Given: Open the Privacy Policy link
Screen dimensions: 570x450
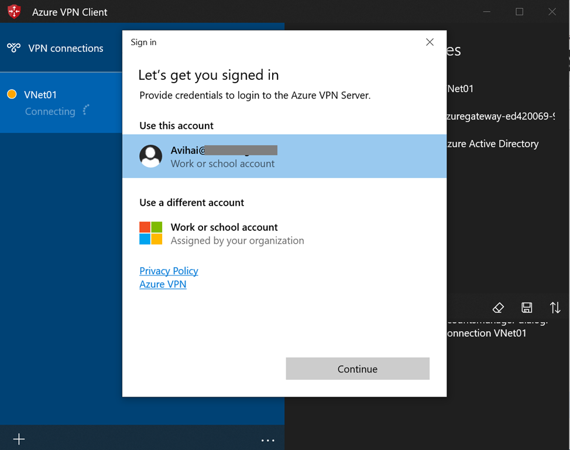Looking at the screenshot, I should 169,271.
